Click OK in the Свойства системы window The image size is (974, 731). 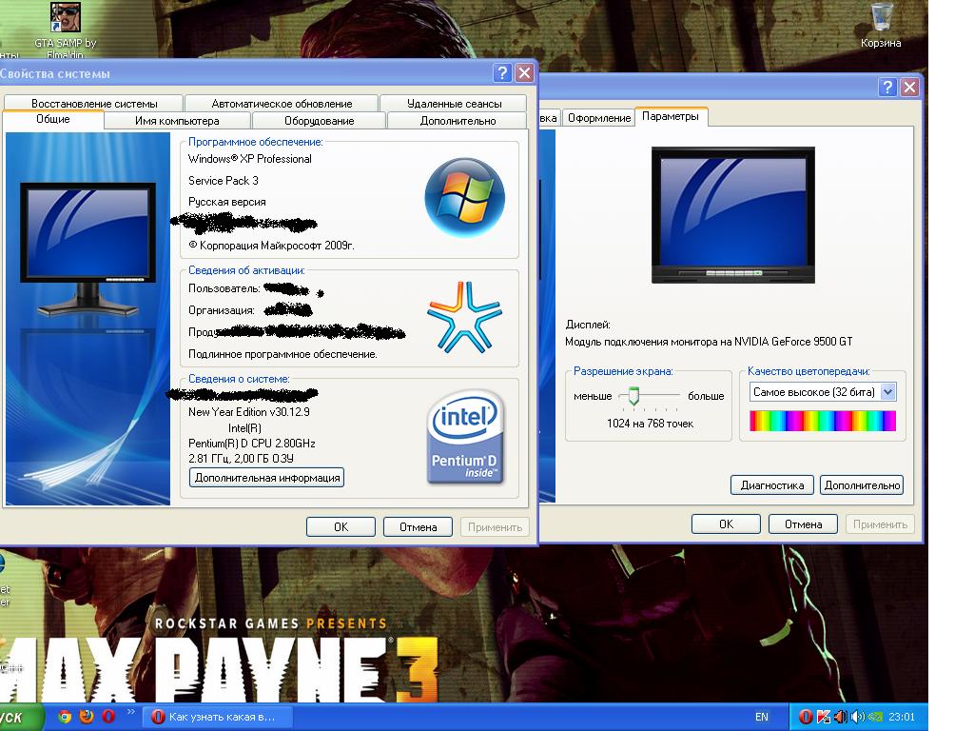click(x=341, y=527)
